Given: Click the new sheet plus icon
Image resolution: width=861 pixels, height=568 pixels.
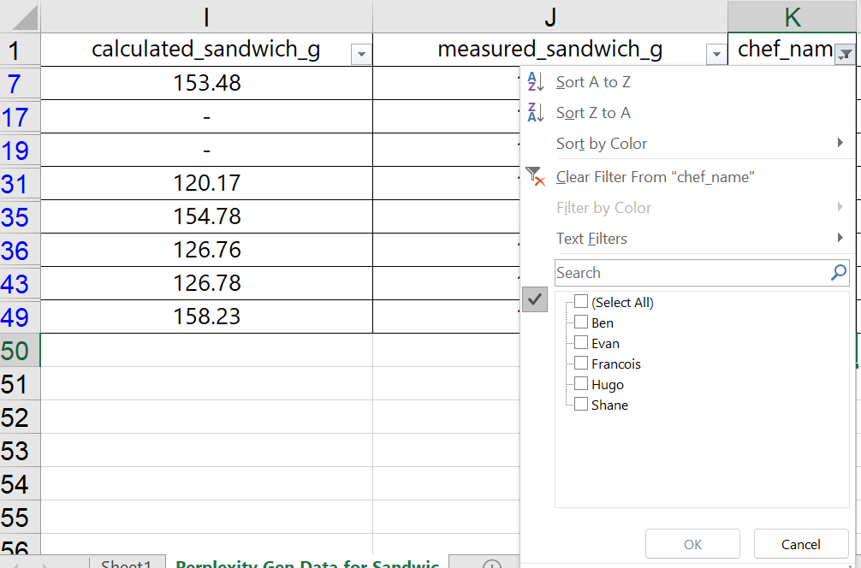Looking at the screenshot, I should click(x=492, y=565).
